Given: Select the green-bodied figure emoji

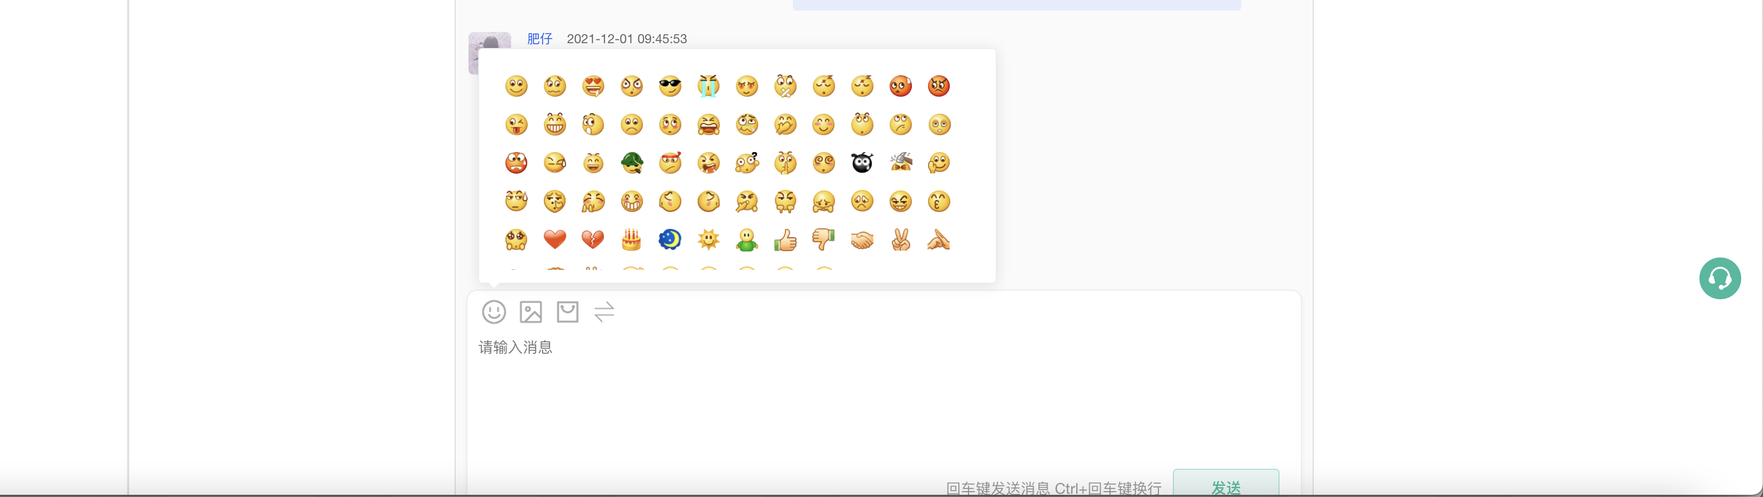Looking at the screenshot, I should tap(747, 239).
